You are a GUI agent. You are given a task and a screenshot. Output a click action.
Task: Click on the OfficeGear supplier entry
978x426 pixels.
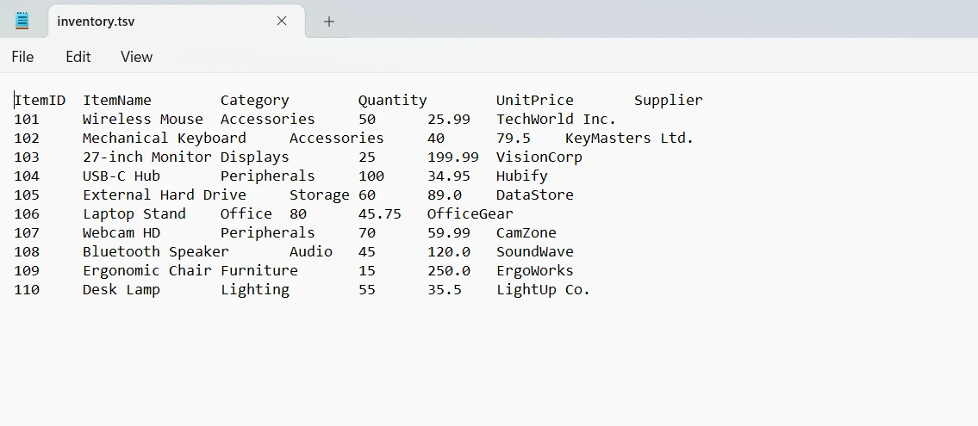tap(470, 213)
